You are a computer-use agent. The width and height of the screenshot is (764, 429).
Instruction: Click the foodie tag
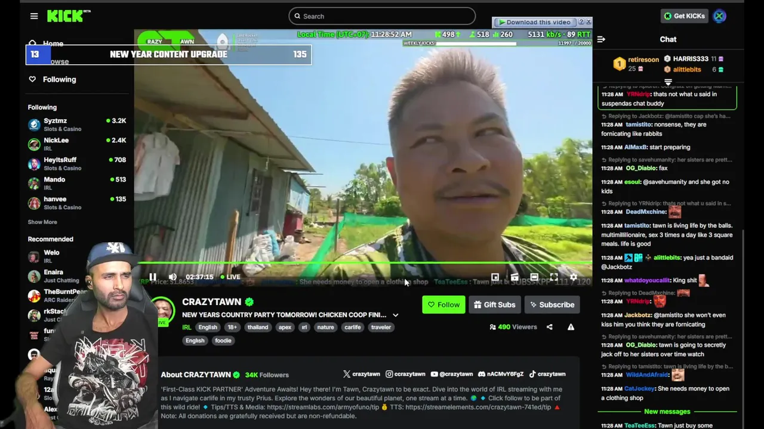point(223,341)
